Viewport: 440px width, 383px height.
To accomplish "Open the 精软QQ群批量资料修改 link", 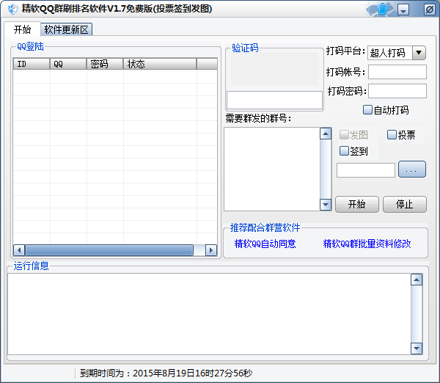I will (367, 244).
